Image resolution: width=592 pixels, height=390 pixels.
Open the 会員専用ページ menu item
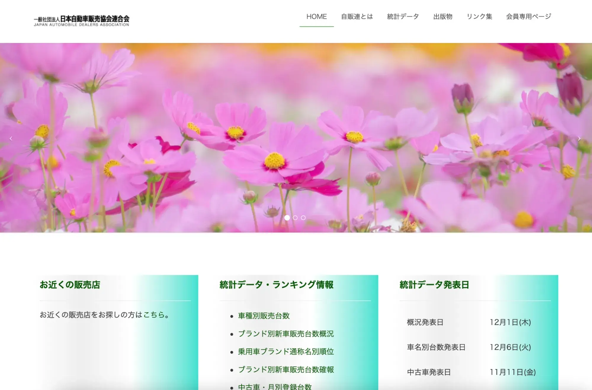tap(528, 17)
